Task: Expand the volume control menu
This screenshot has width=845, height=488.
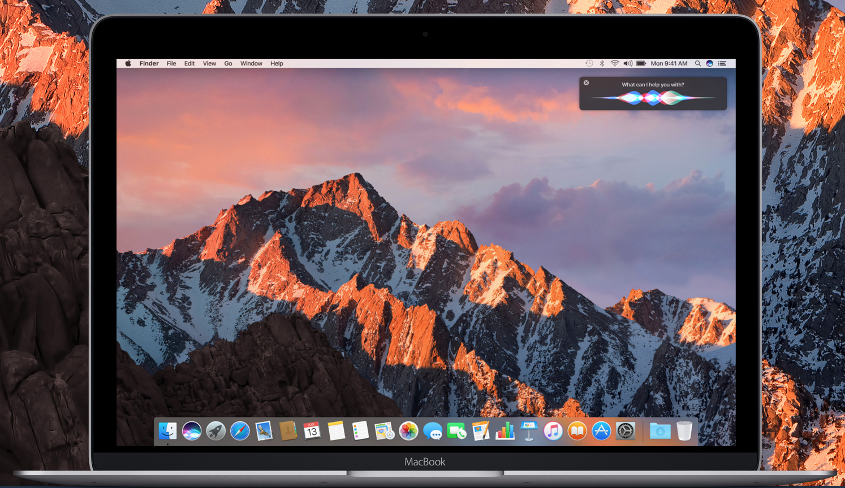Action: (628, 64)
